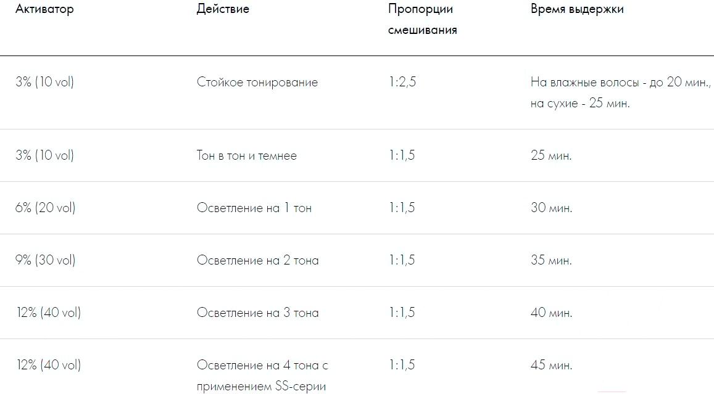
Task: Click the "40 мин." exposure time cell
Action: pyautogui.click(x=551, y=313)
